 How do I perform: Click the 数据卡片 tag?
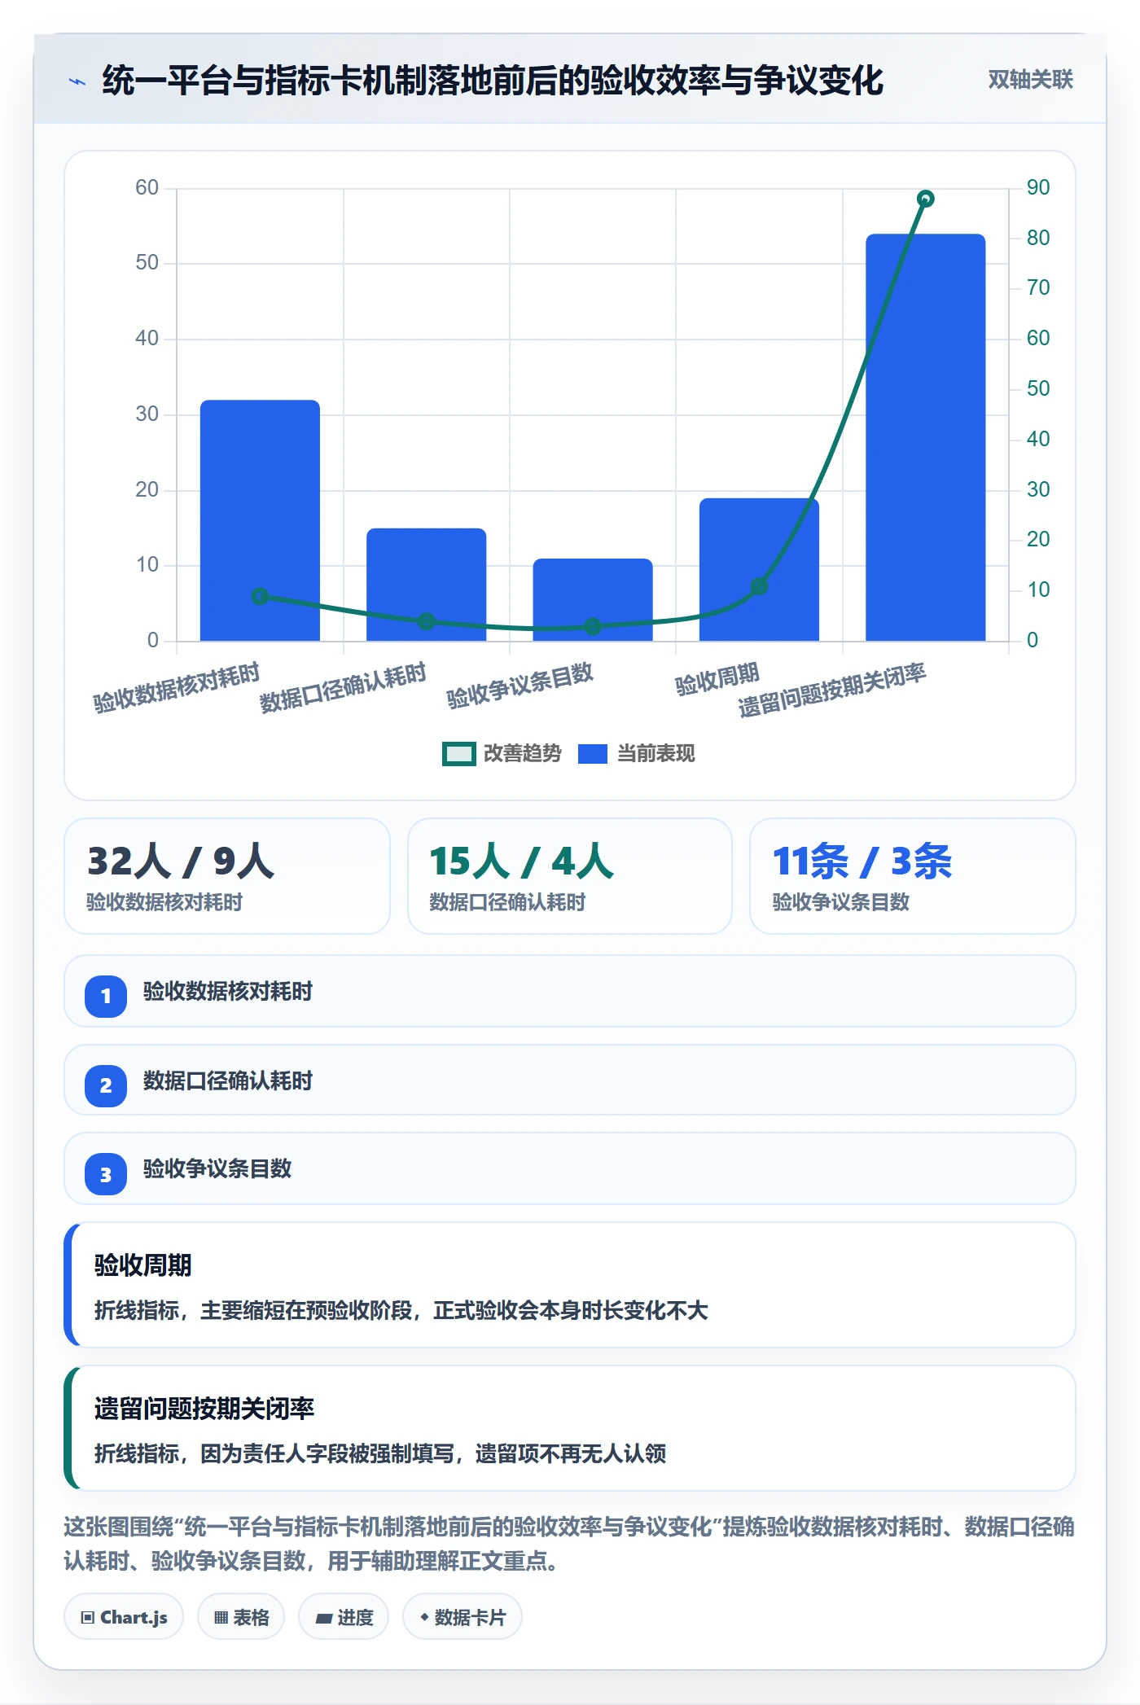463,1617
